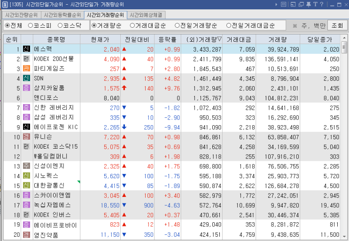Click the 증 badge next to 신한 레버리지
The width and height of the screenshot is (349, 241).
click(x=26, y=107)
